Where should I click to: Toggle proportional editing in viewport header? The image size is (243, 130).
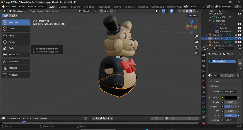tap(112, 11)
